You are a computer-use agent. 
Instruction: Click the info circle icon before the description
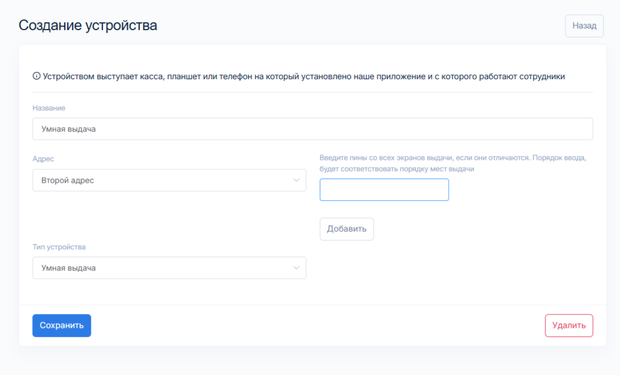(x=36, y=76)
